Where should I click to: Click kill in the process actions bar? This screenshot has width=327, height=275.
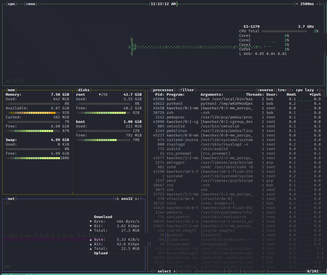tap(235, 271)
